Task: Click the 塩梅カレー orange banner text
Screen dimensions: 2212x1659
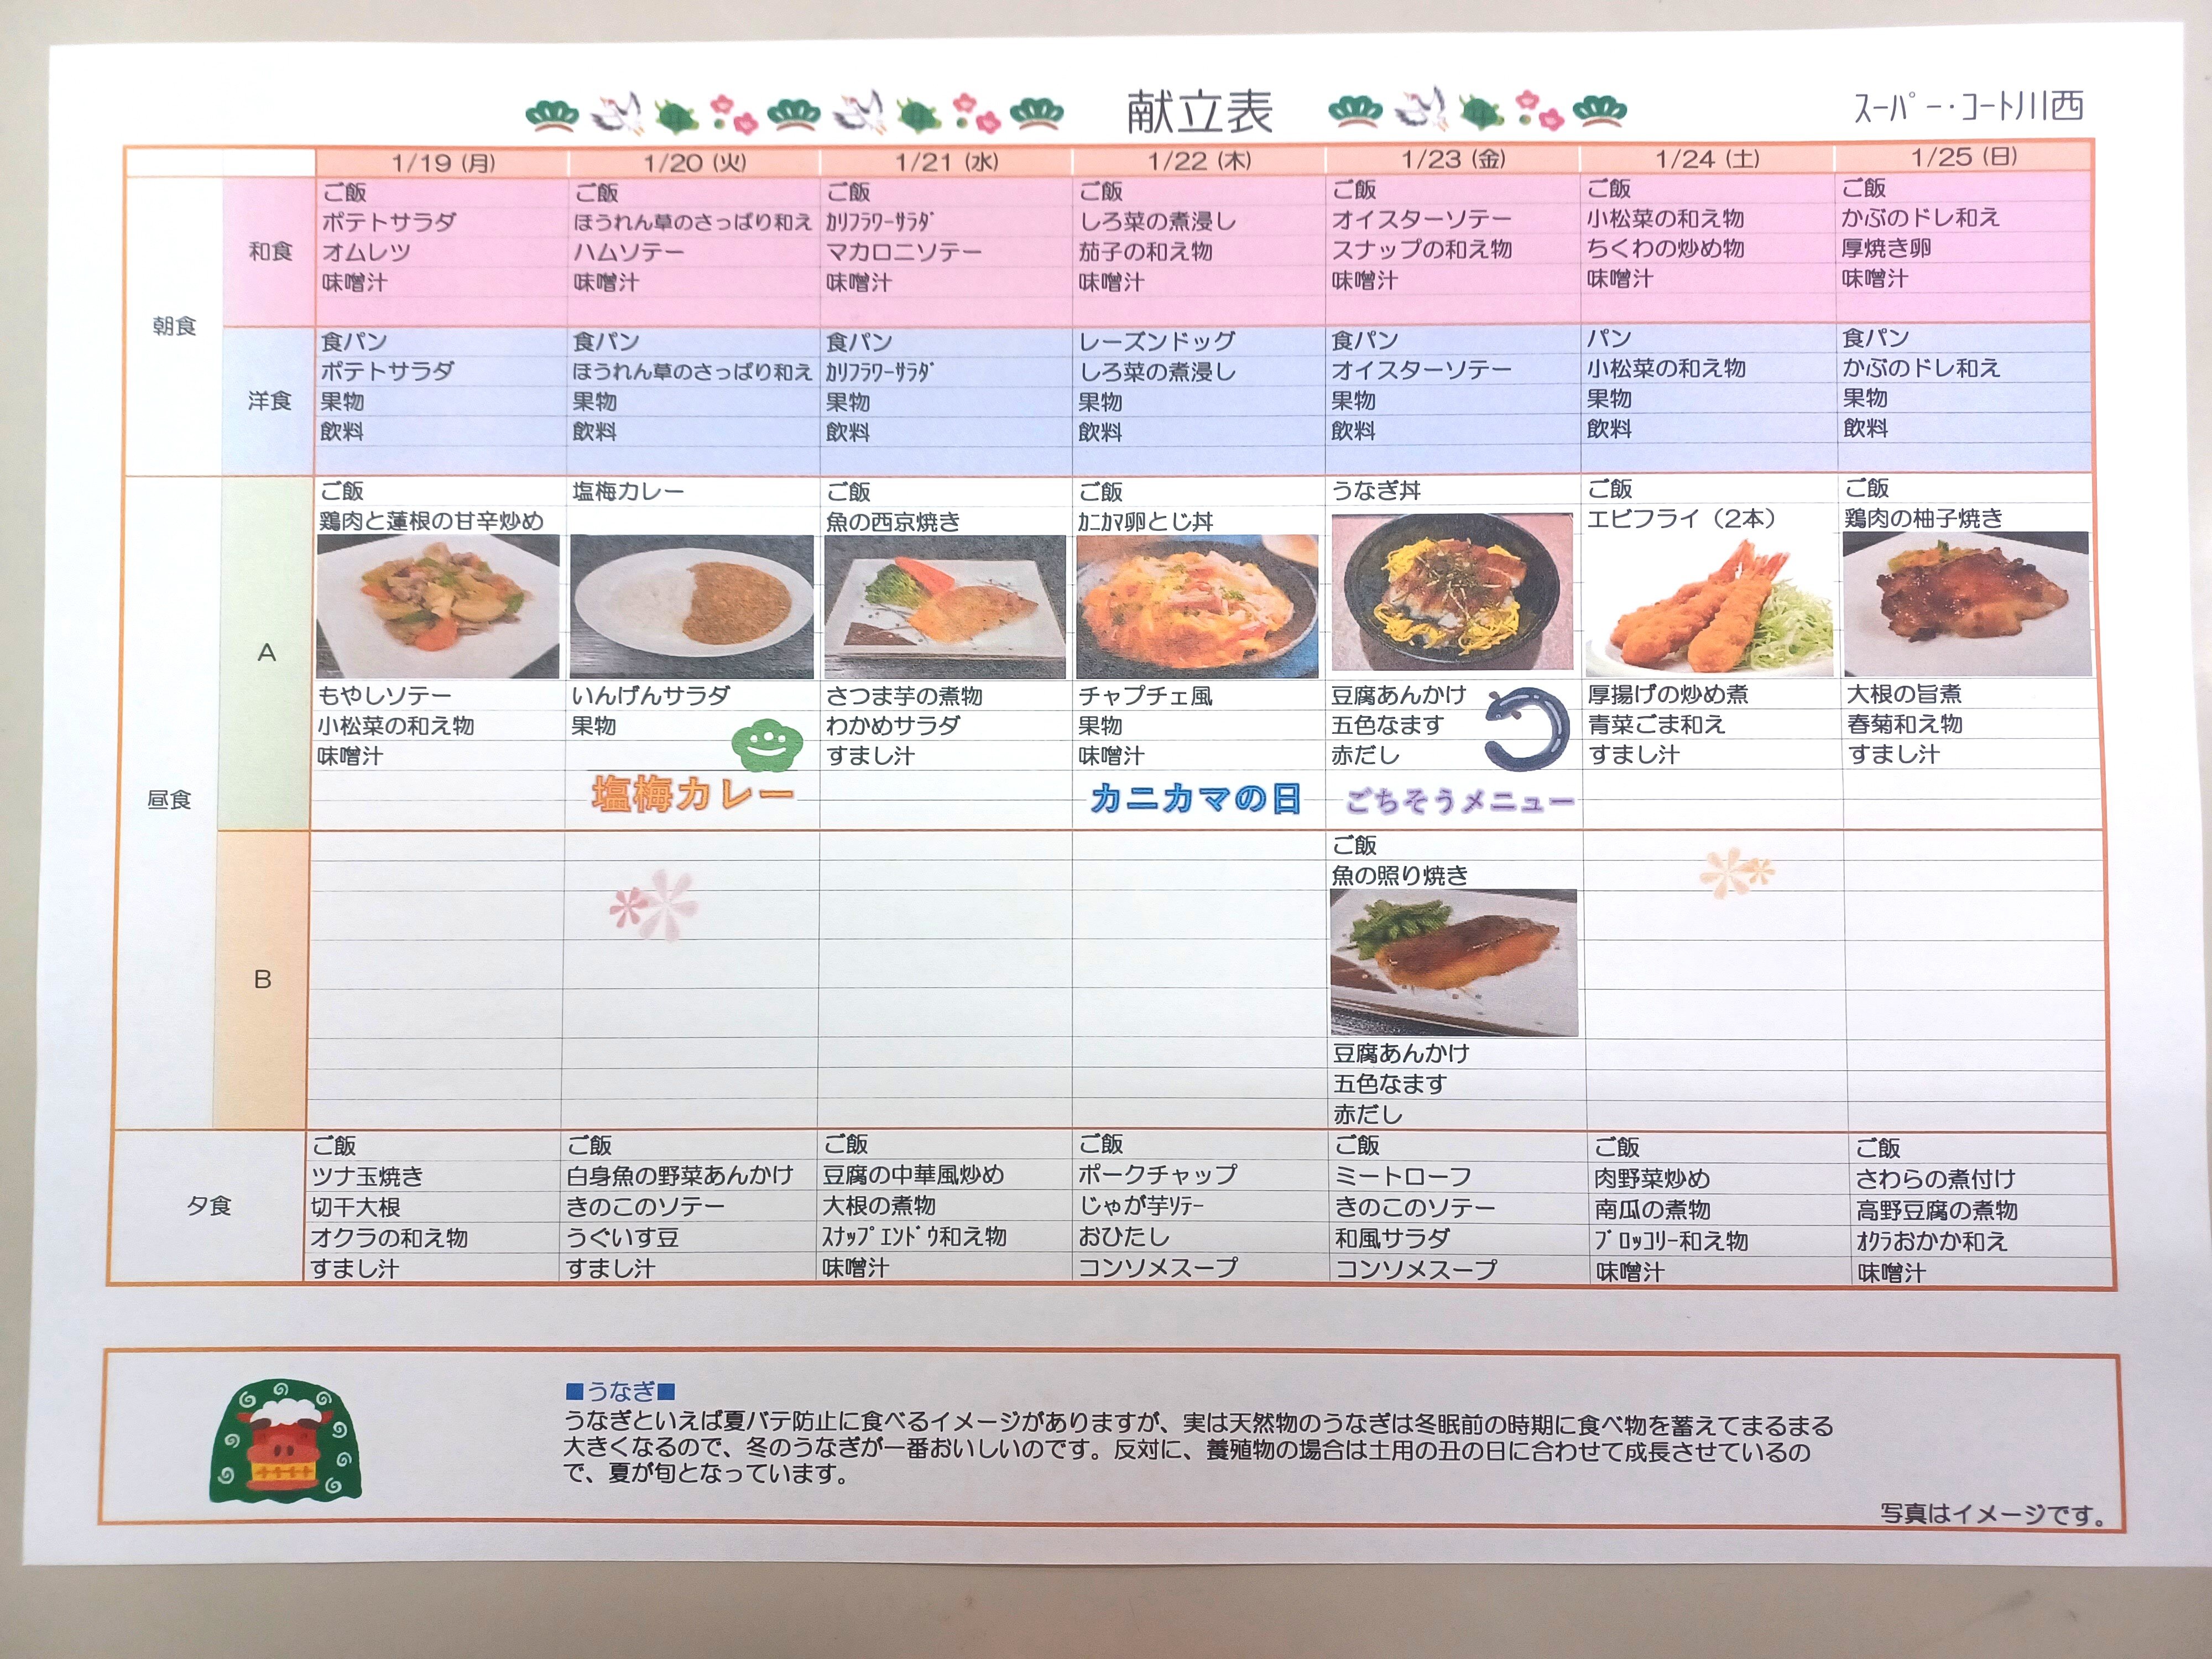Action: click(x=692, y=795)
